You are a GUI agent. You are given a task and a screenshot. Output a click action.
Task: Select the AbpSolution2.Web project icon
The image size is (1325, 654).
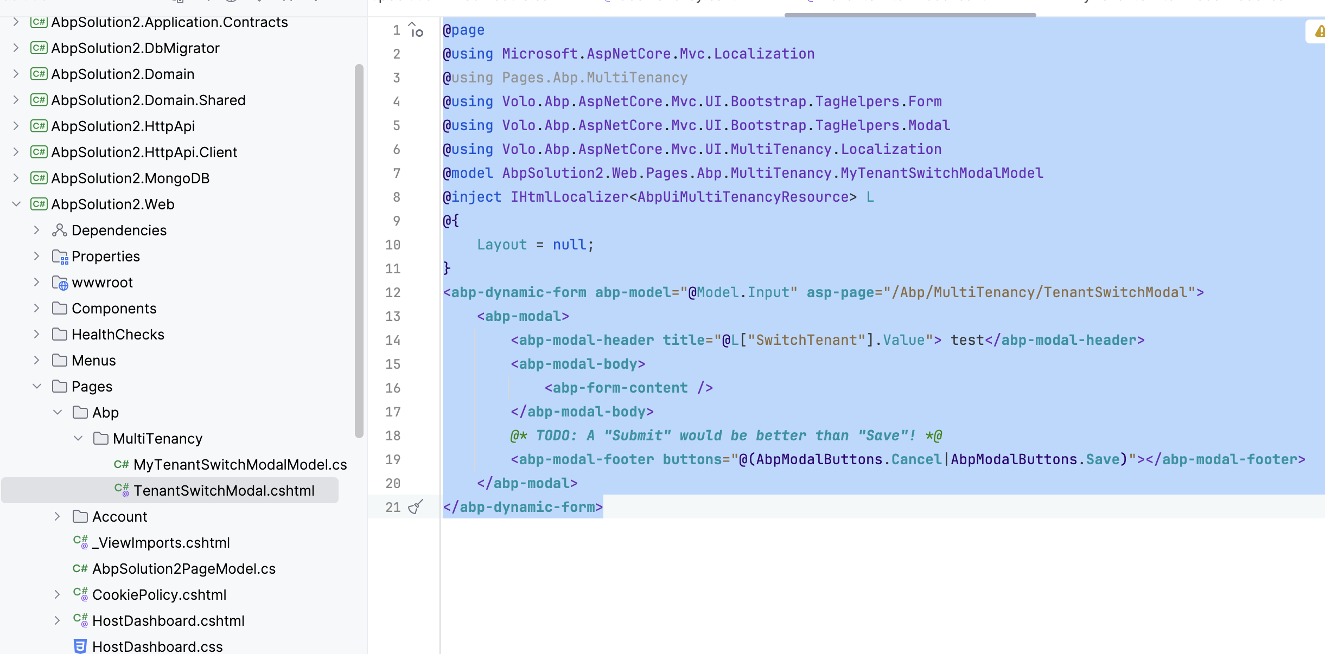pos(39,204)
